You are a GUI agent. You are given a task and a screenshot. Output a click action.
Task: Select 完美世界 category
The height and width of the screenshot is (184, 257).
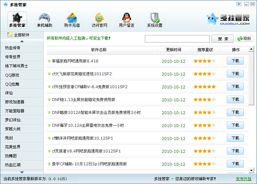point(22,147)
